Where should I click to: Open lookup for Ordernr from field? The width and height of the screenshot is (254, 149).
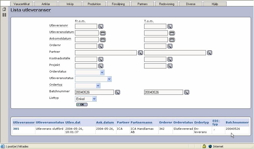coord(101,46)
